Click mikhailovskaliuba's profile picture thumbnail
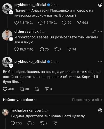 pos(5,112)
